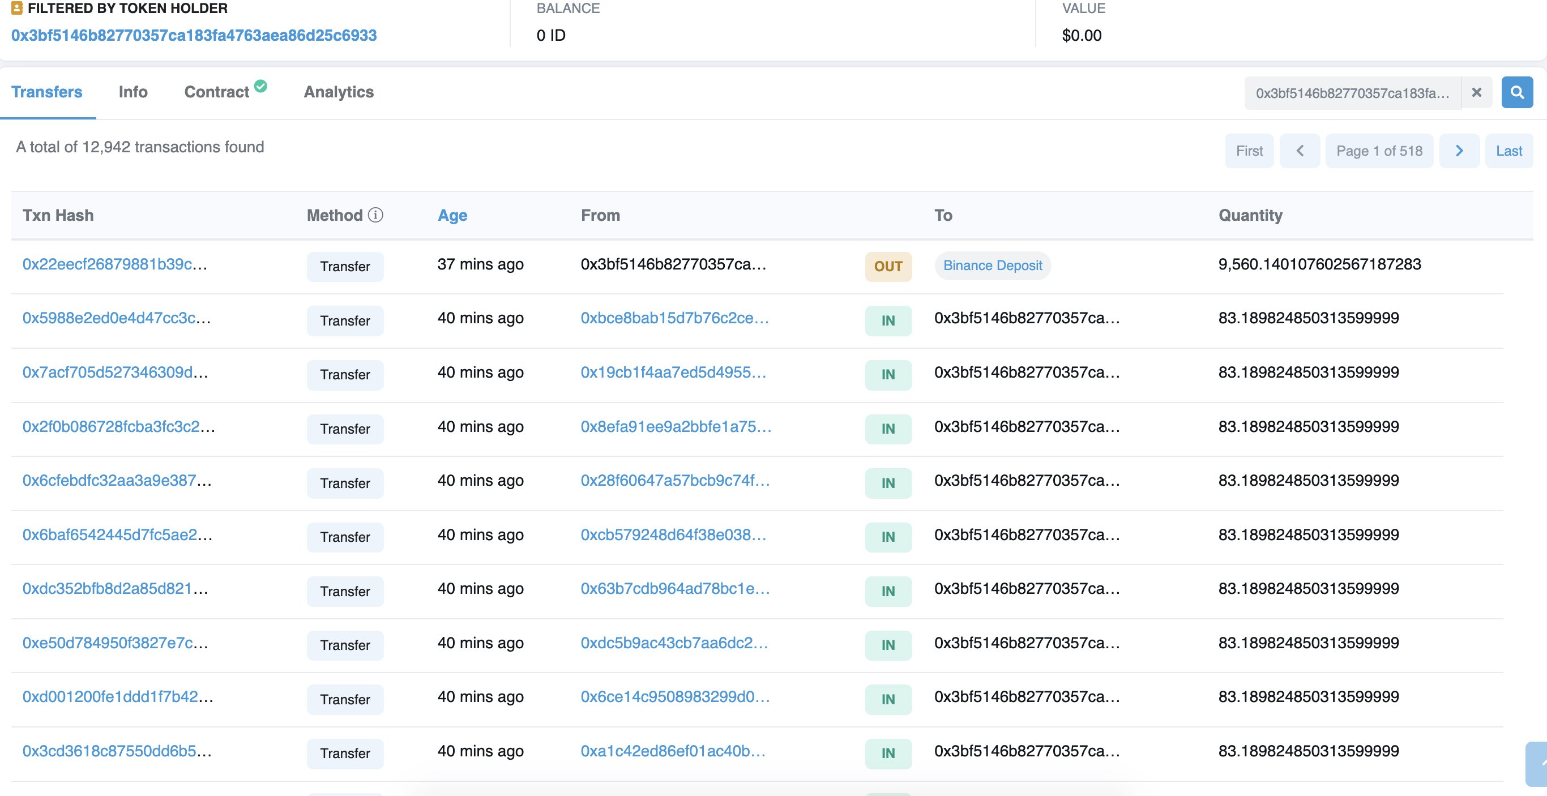Click the info icon beside Method column

(375, 216)
